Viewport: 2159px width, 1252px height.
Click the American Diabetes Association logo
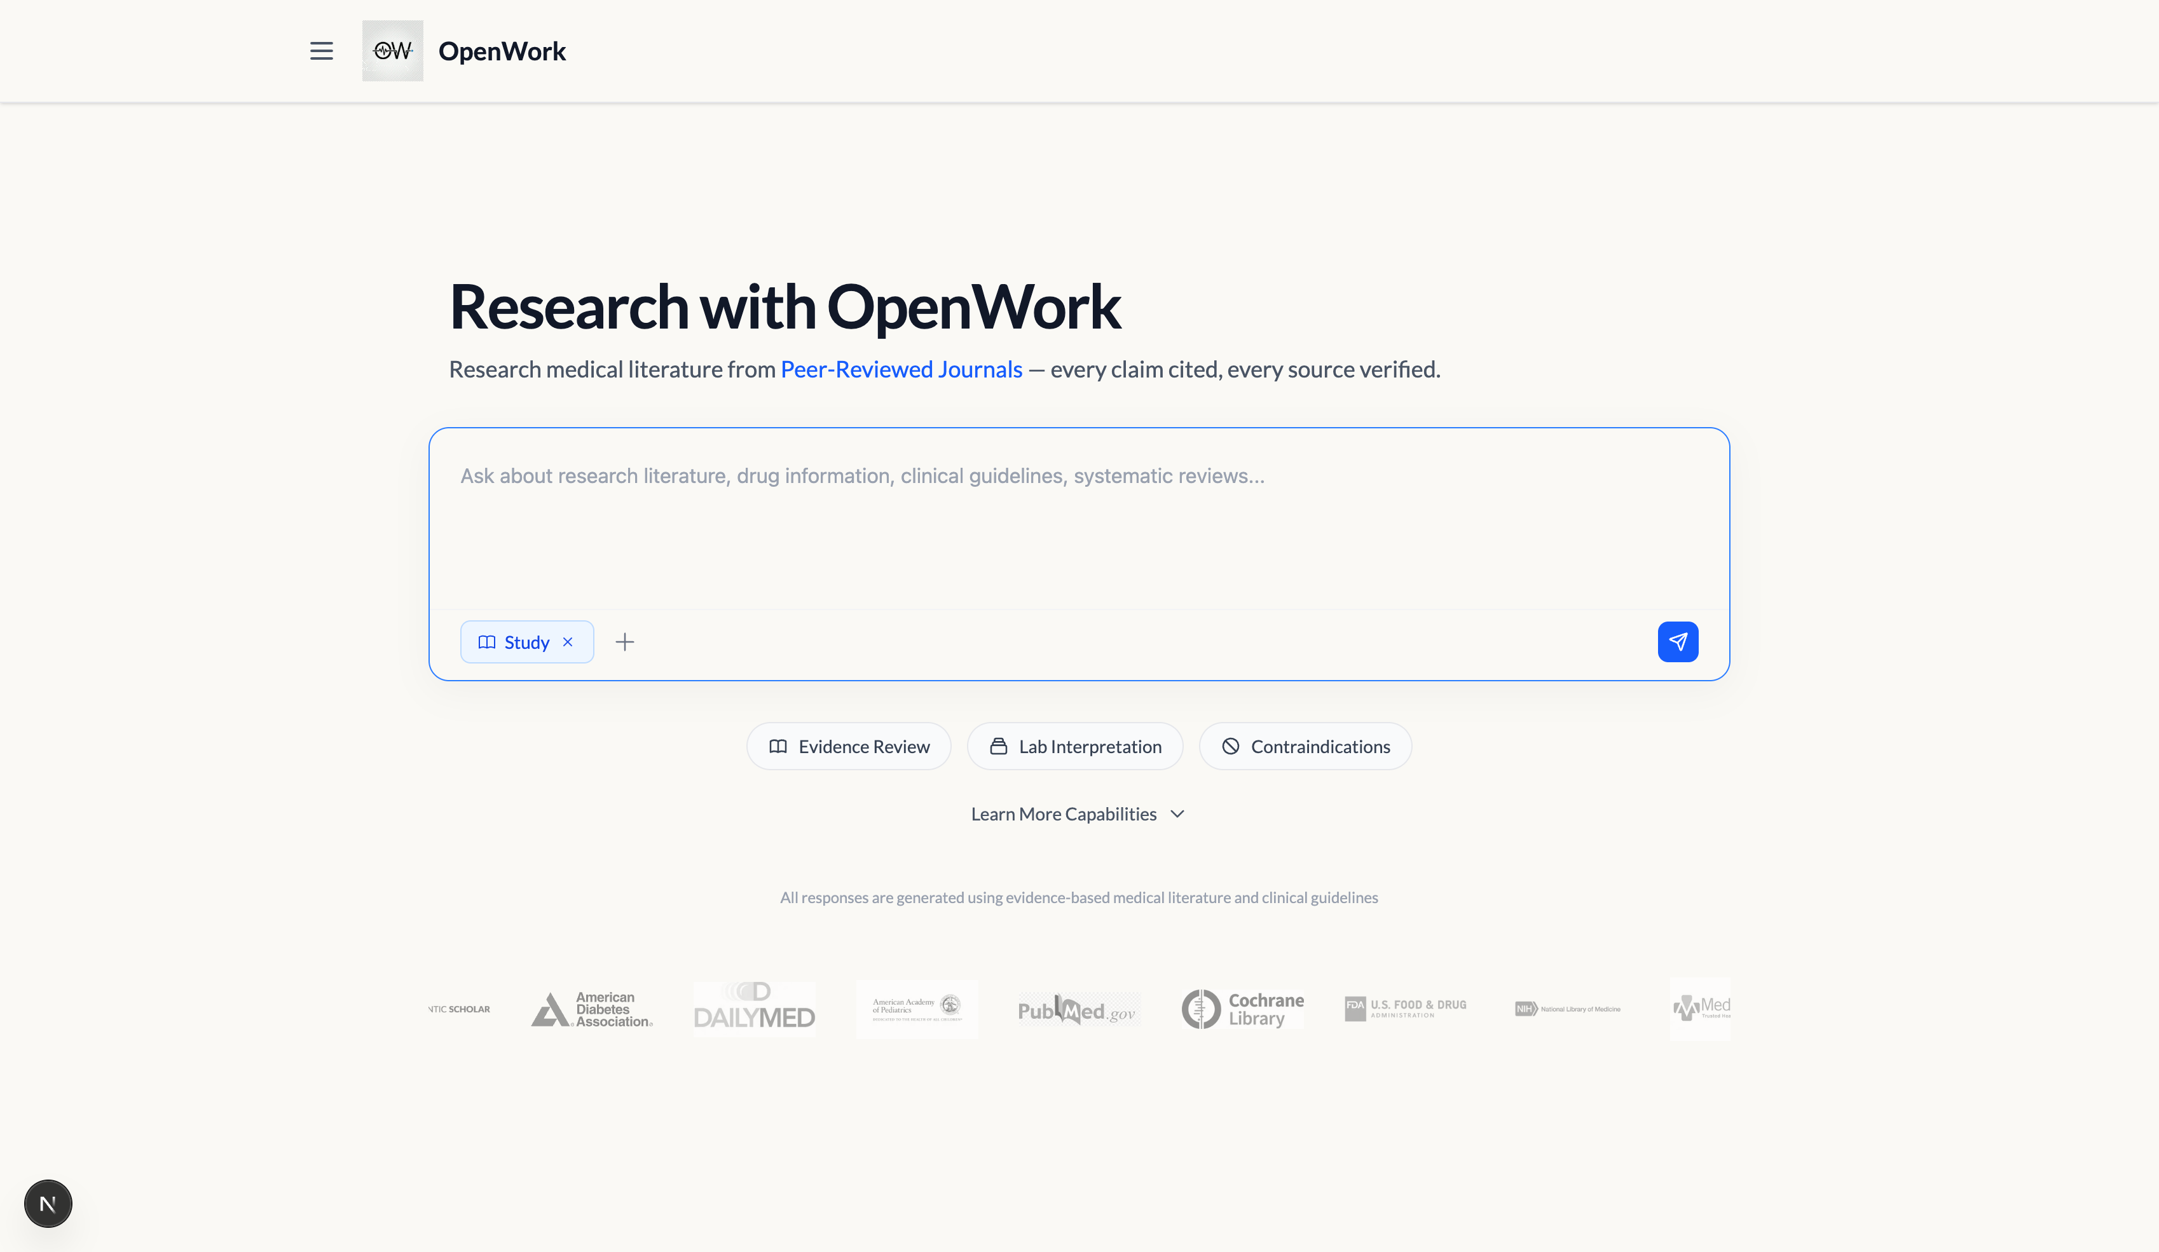click(x=592, y=1009)
